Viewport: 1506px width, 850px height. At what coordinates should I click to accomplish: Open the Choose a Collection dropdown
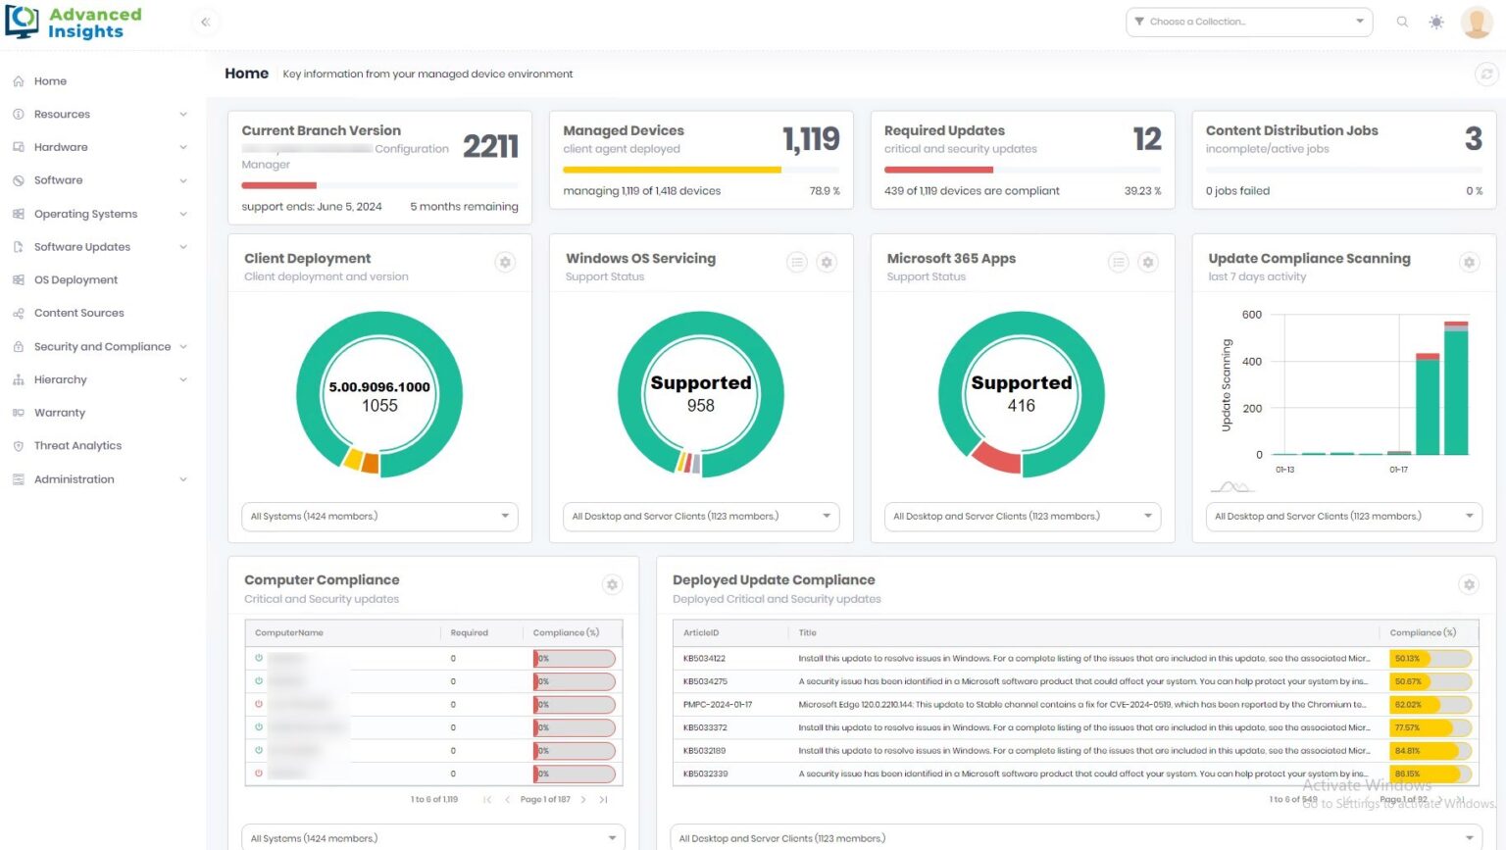click(x=1248, y=22)
